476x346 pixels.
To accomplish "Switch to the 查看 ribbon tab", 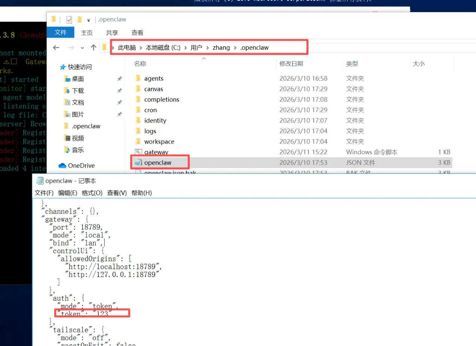I will pyautogui.click(x=137, y=33).
